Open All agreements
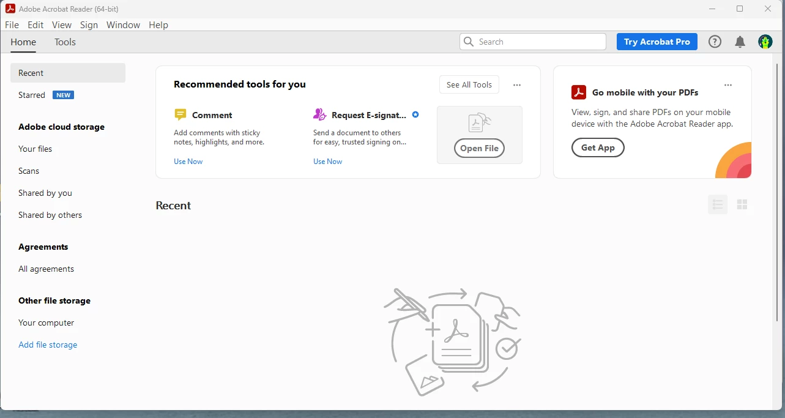Image resolution: width=785 pixels, height=418 pixels. (46, 269)
